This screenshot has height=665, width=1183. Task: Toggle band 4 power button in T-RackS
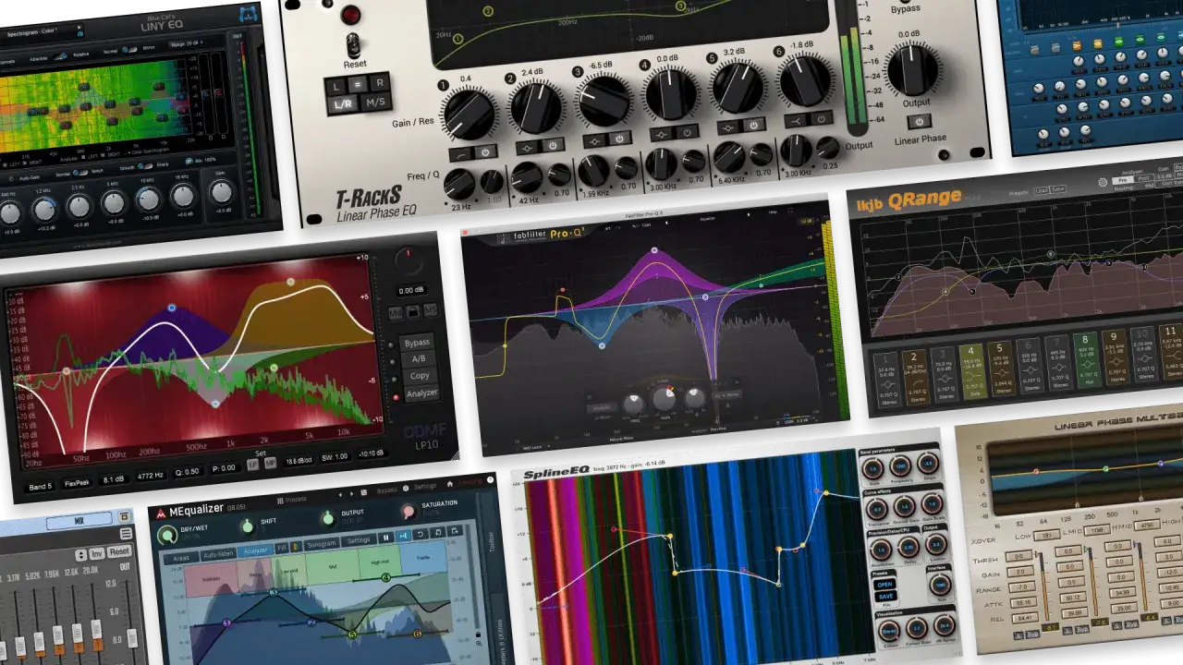[686, 132]
